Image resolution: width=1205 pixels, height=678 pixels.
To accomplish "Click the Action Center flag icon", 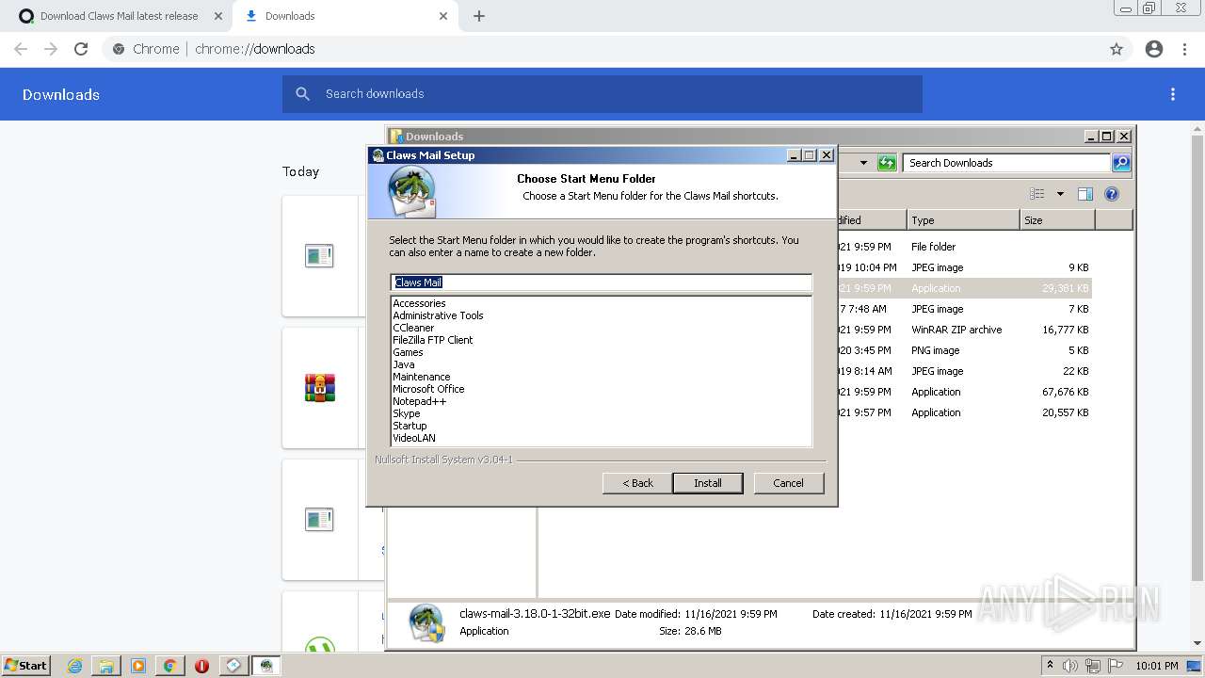I will (x=1115, y=666).
